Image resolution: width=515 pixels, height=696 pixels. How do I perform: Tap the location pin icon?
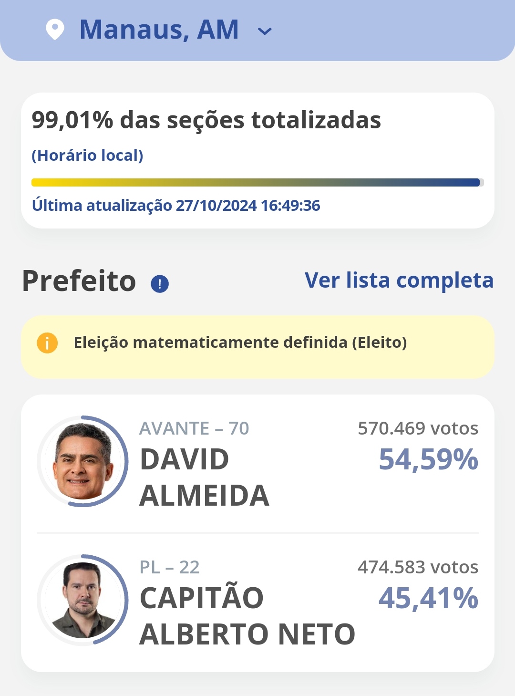click(55, 30)
